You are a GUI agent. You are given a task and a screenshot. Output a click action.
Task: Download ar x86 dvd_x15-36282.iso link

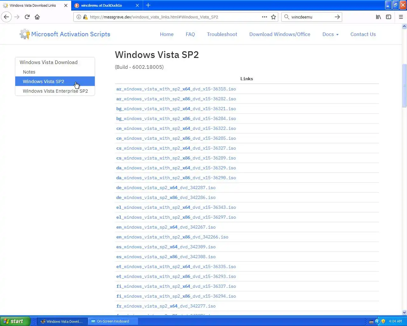click(x=176, y=99)
